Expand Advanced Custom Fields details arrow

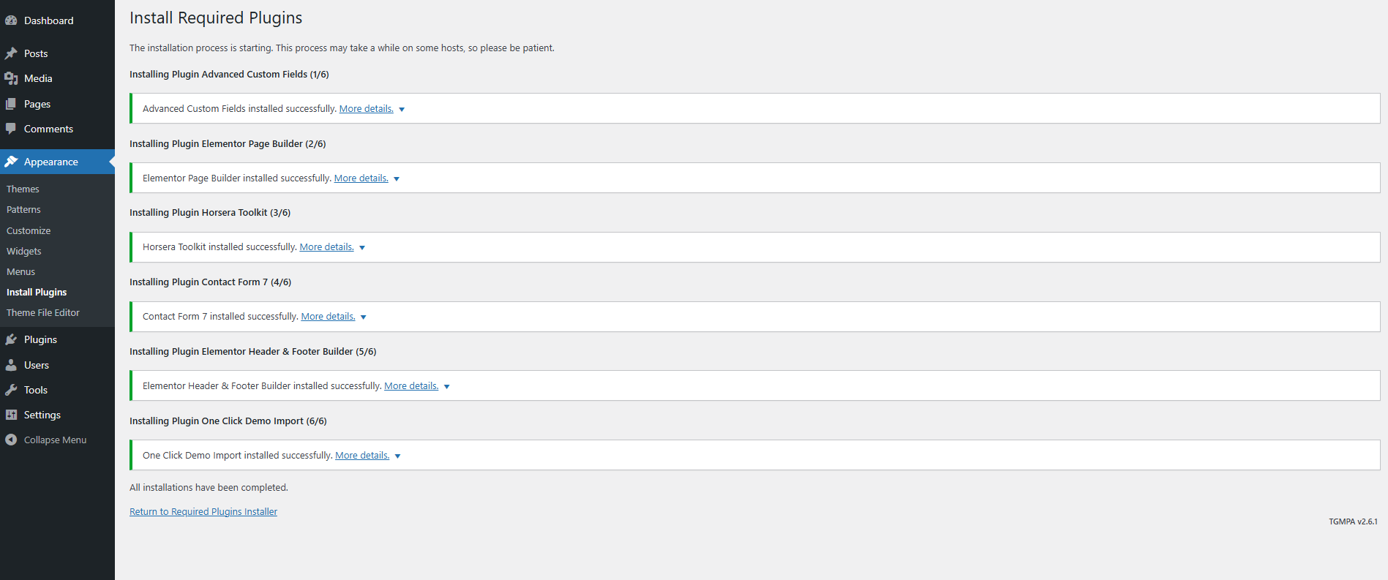coord(402,110)
